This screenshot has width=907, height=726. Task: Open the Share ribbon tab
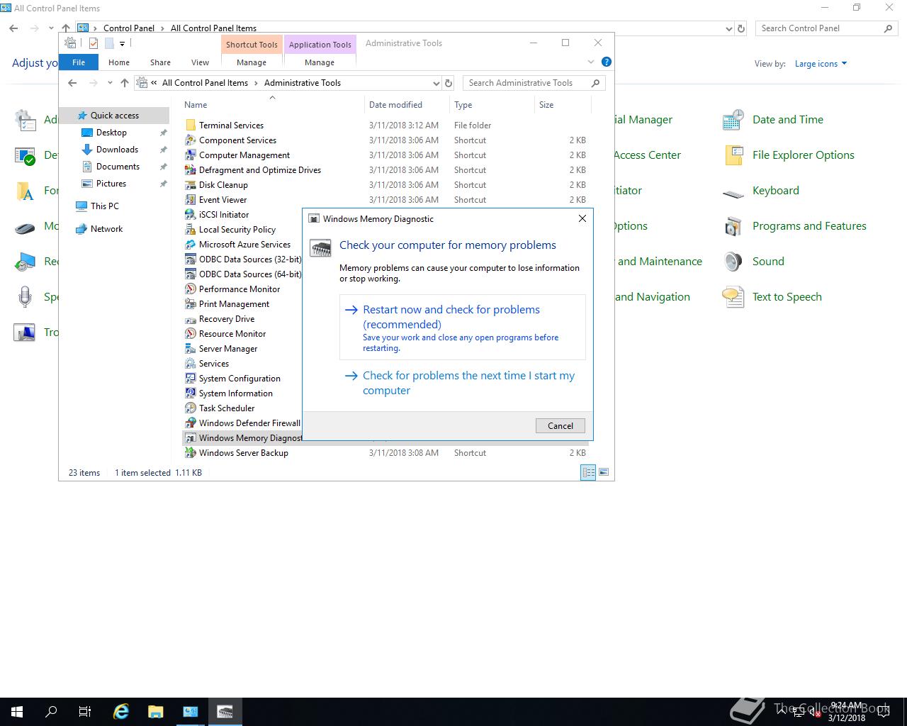point(160,62)
